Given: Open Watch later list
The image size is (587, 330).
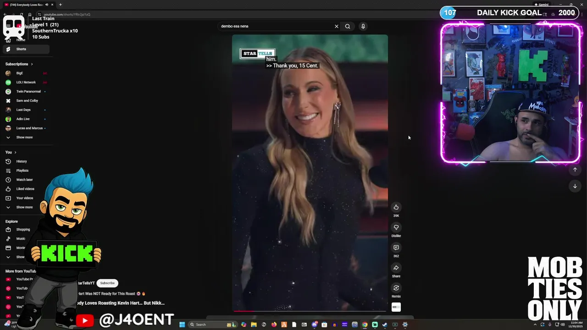Looking at the screenshot, I should coord(26,180).
